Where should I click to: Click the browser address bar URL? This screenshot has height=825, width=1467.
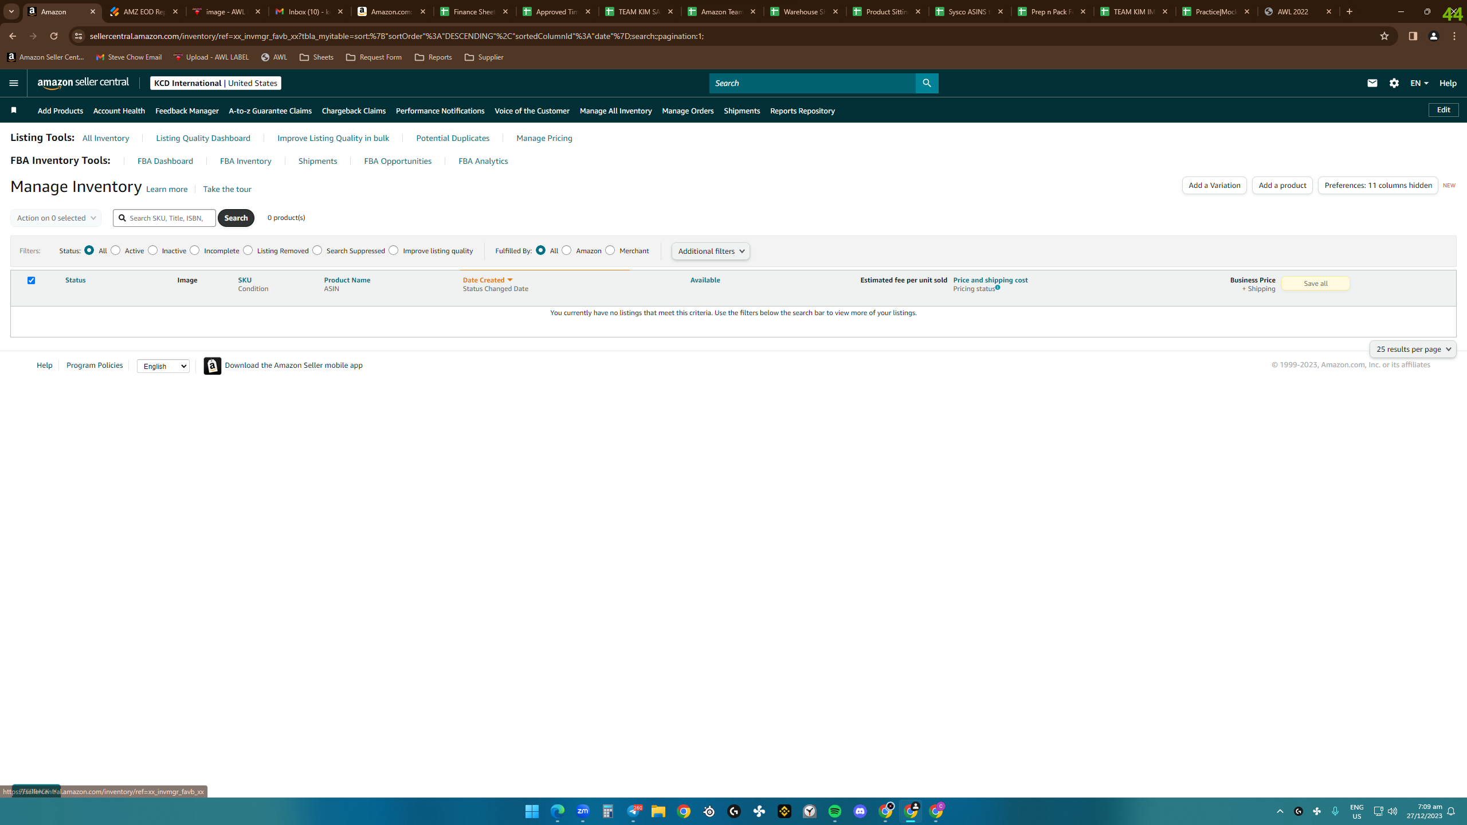pos(397,36)
